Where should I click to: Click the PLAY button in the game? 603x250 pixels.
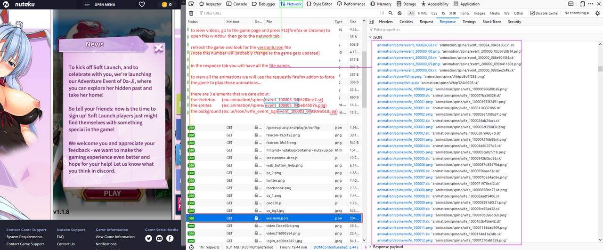coord(112,193)
